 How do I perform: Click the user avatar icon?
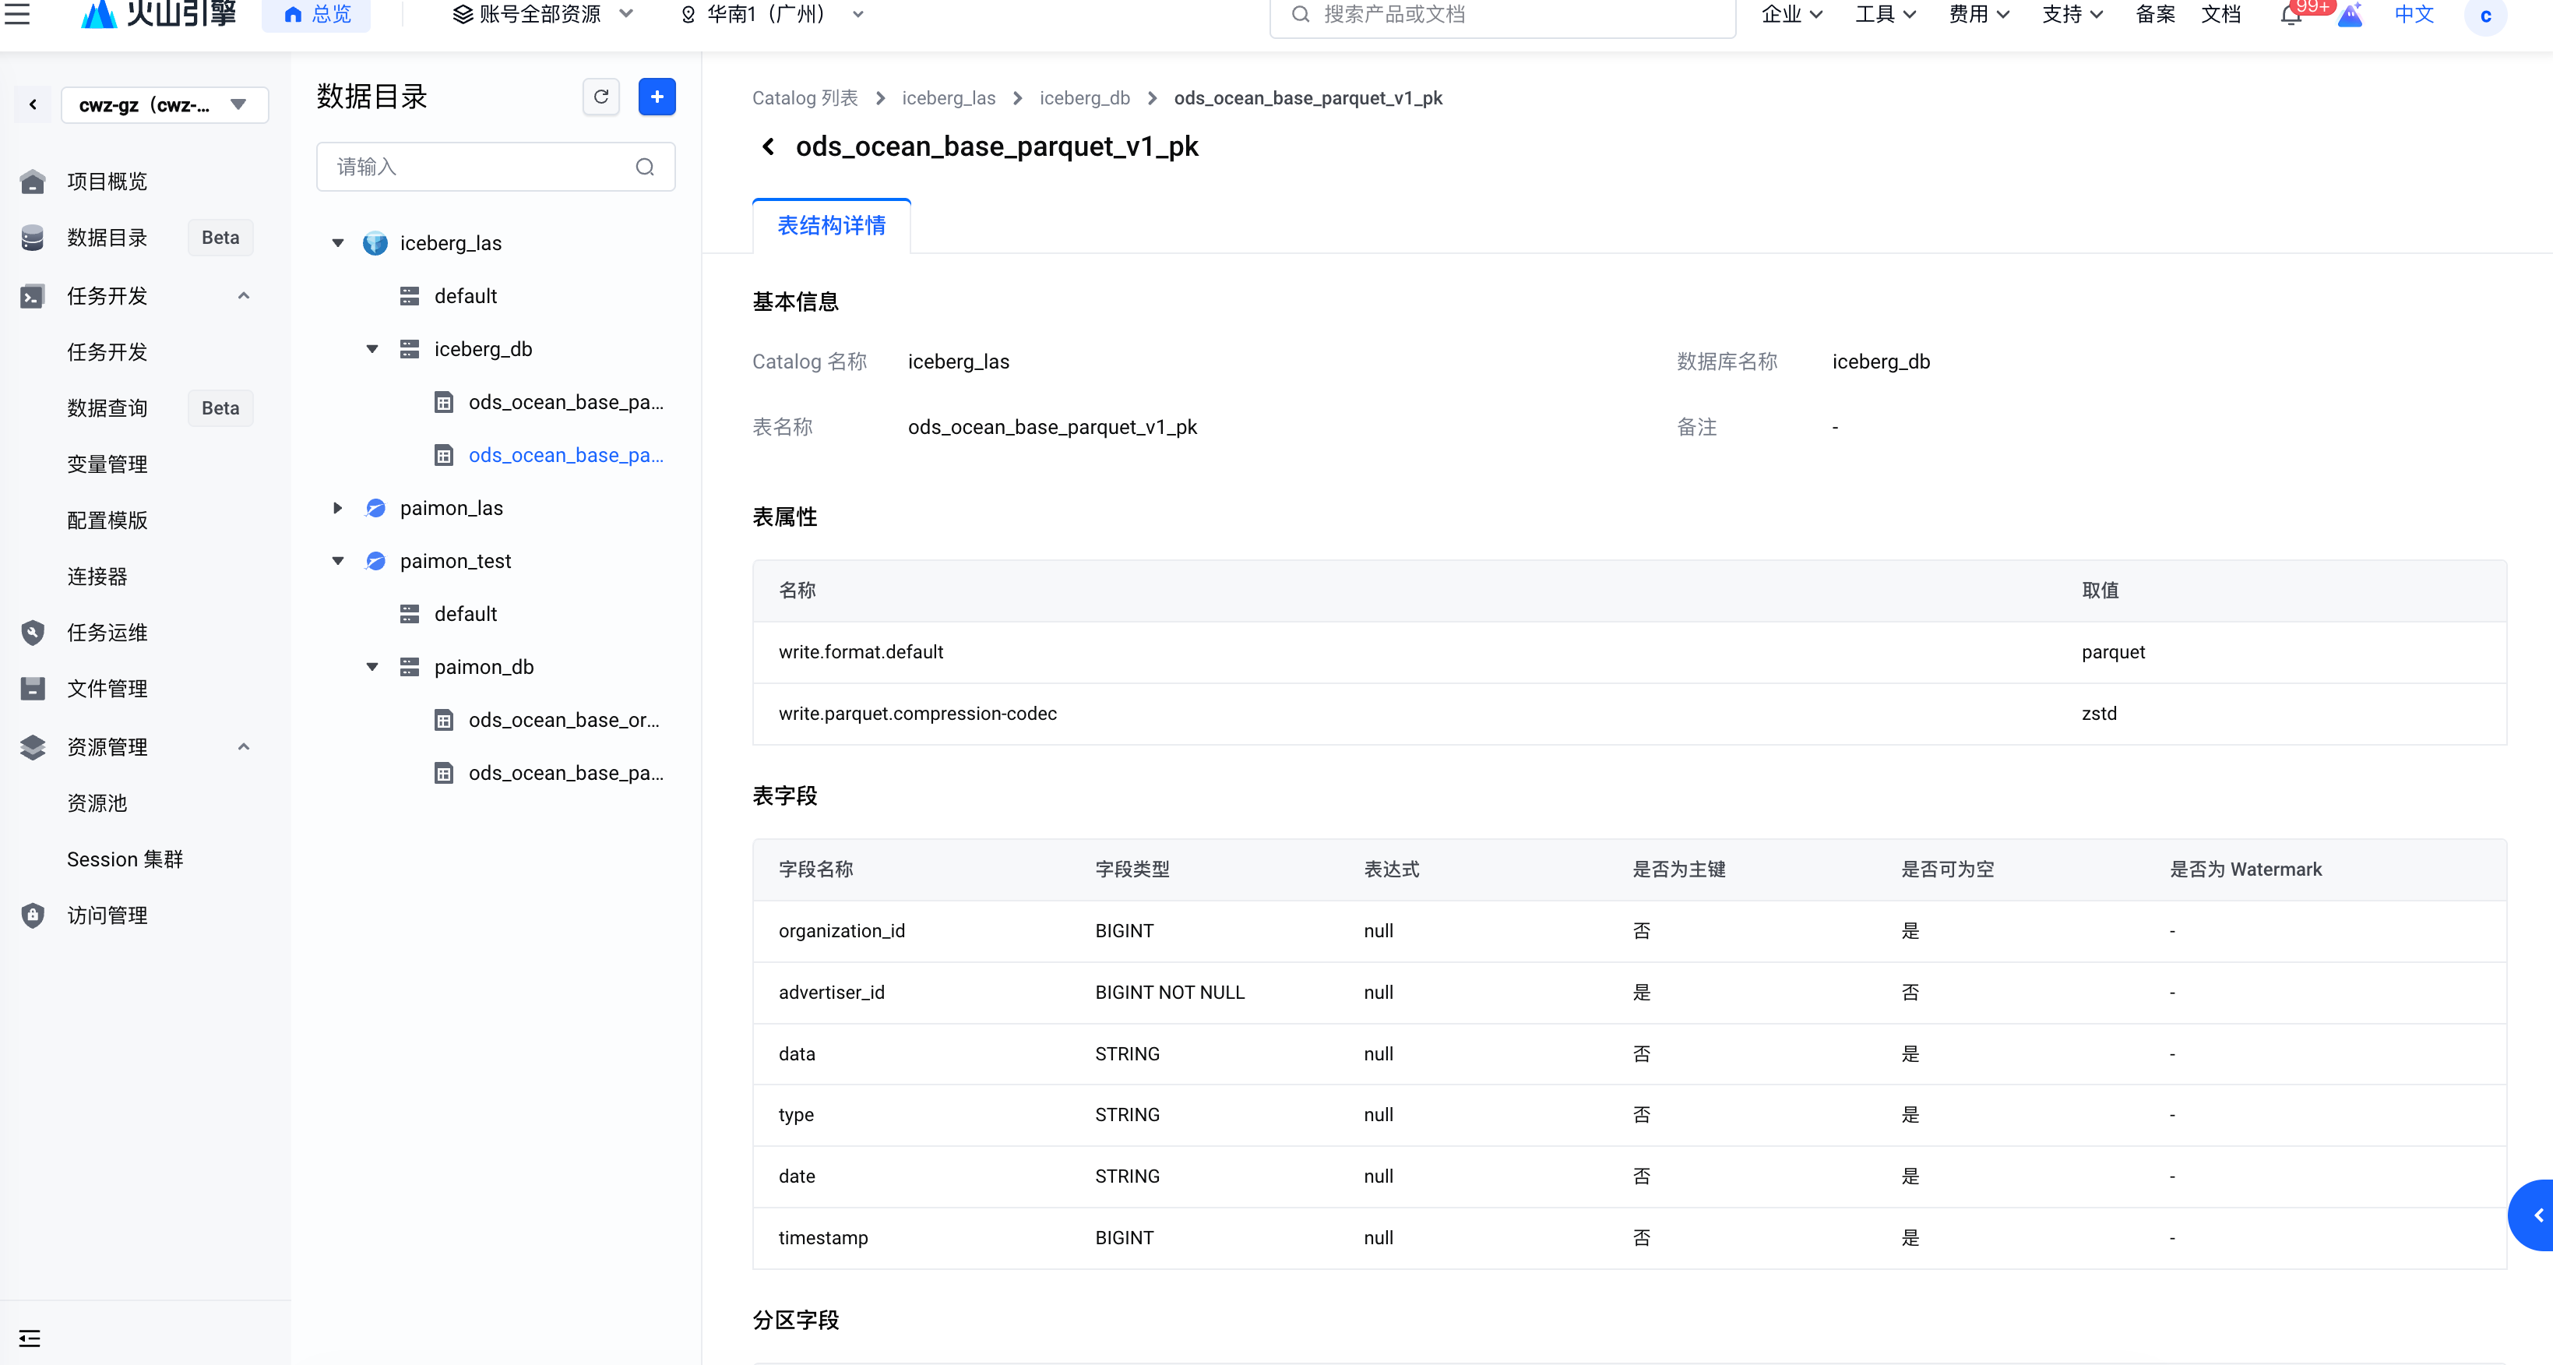point(2484,16)
